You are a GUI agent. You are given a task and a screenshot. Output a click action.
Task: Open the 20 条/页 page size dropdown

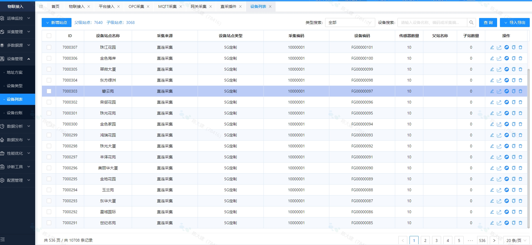516,240
